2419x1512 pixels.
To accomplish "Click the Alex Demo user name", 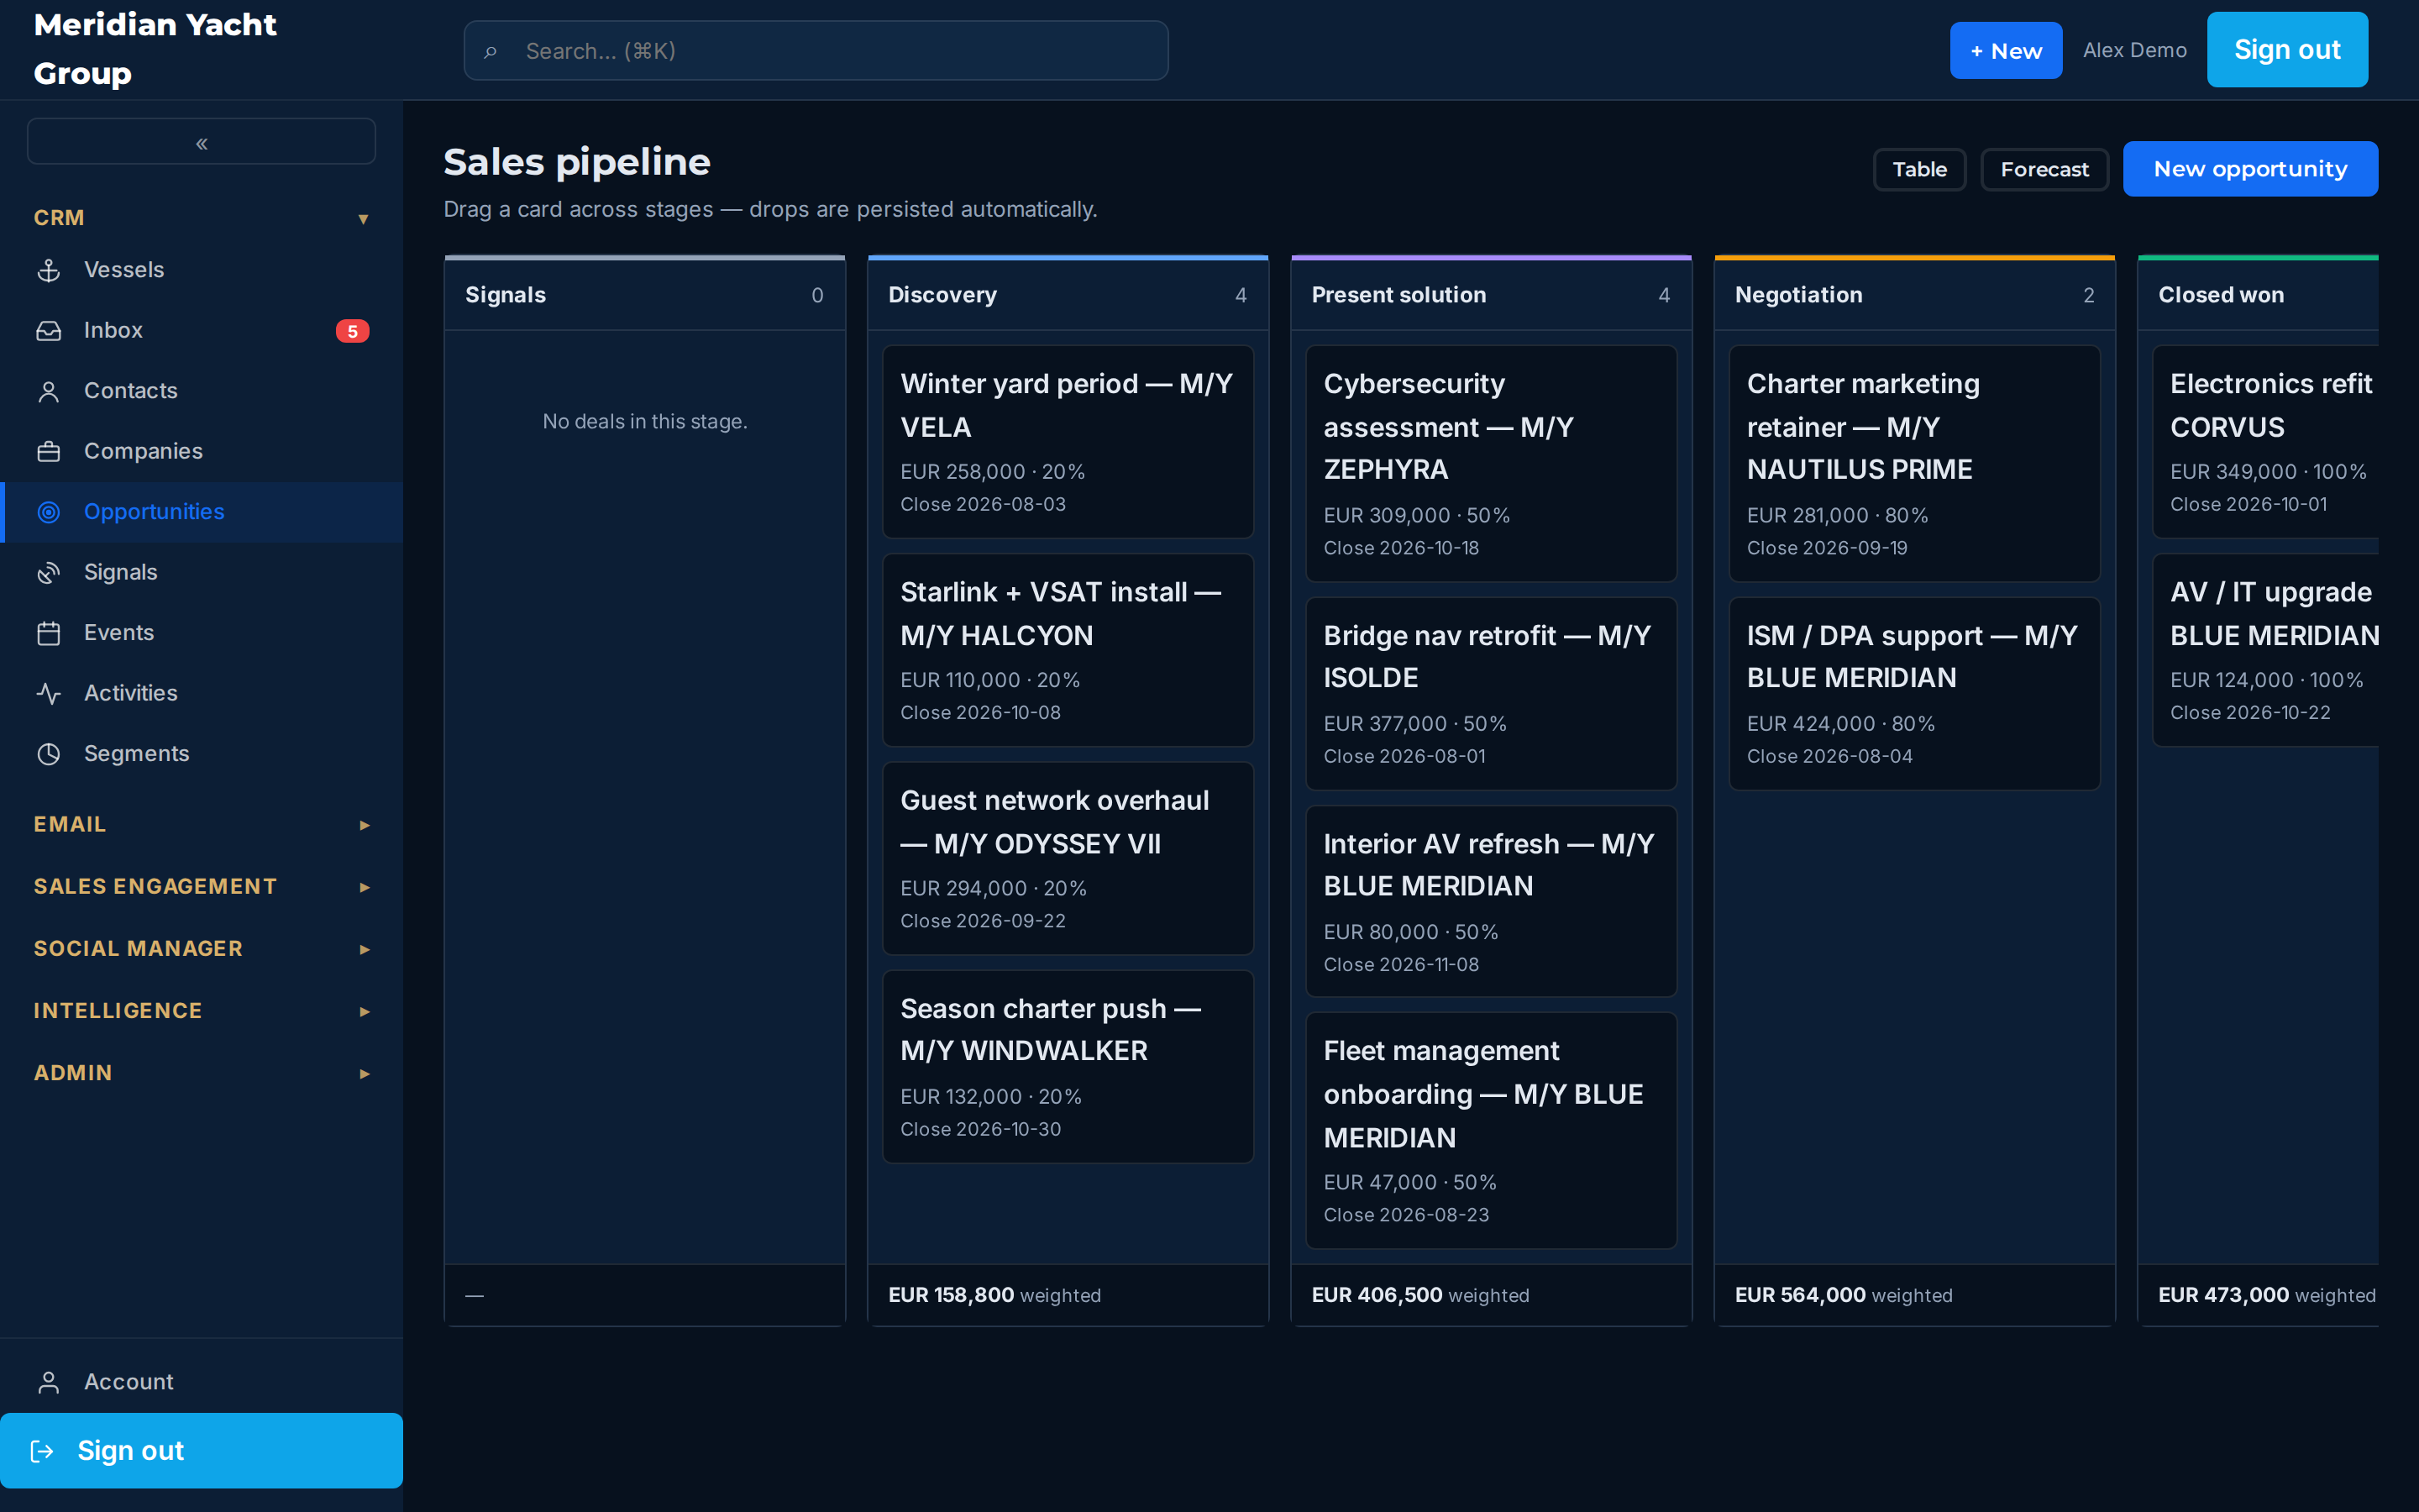I will (2134, 50).
